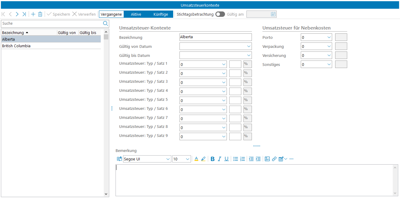Jump to the last record arrow

pos(24,14)
